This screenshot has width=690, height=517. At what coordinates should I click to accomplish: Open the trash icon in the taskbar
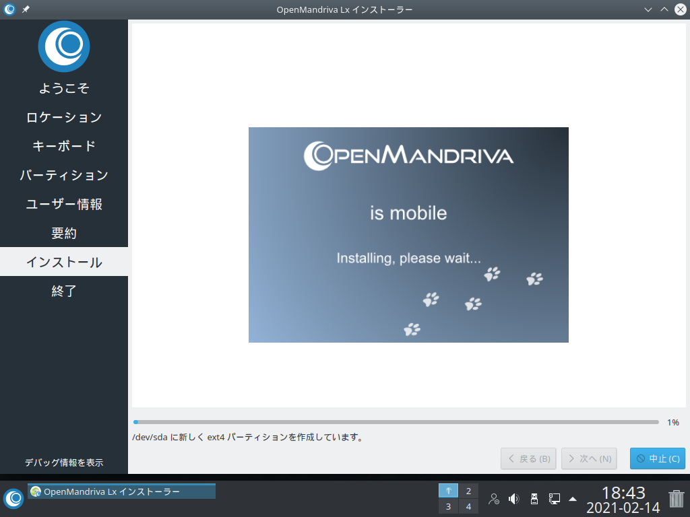click(677, 499)
